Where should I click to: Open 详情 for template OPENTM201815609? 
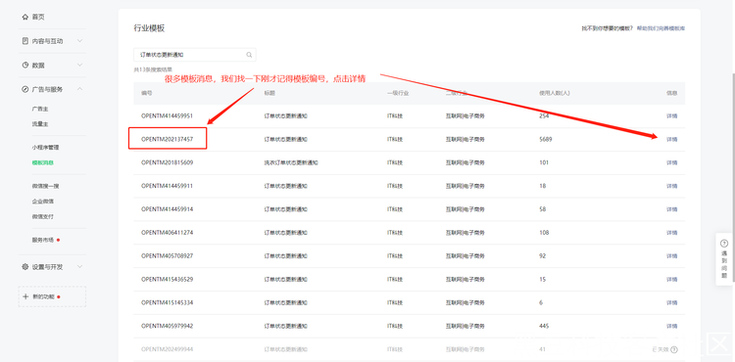coord(671,162)
